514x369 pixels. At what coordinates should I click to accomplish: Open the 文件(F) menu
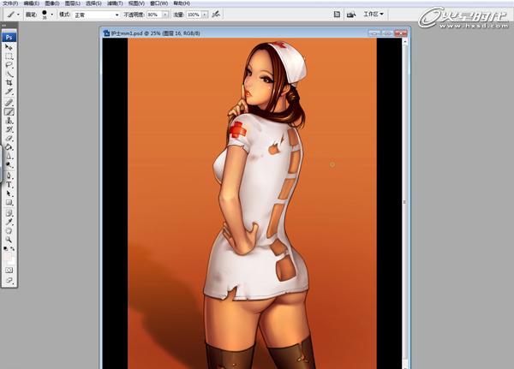9,3
